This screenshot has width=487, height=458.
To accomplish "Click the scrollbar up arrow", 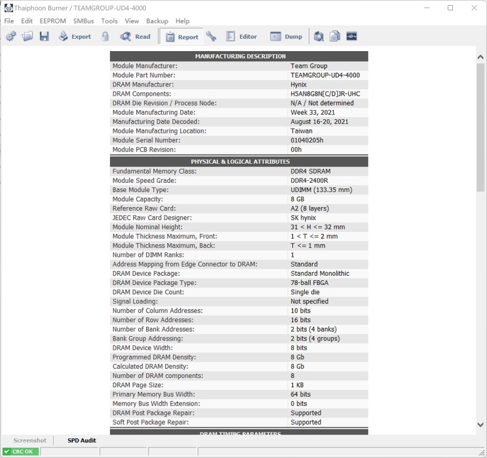I will click(x=481, y=57).
